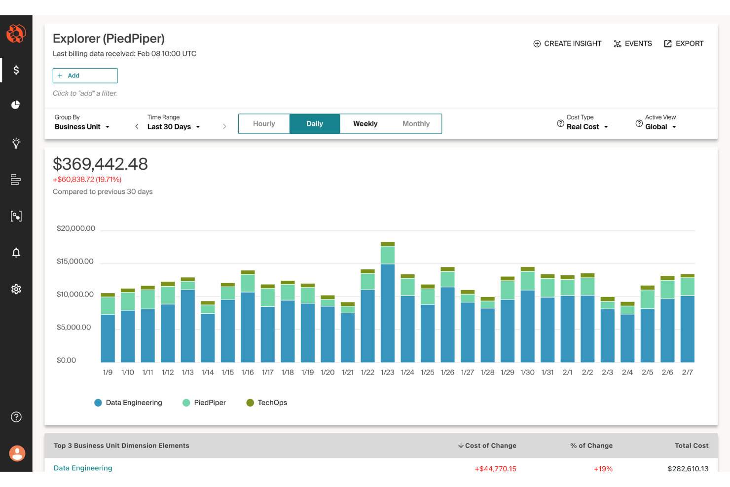Click the 2/7 bar in the chart
This screenshot has width=730, height=487.
(x=688, y=318)
